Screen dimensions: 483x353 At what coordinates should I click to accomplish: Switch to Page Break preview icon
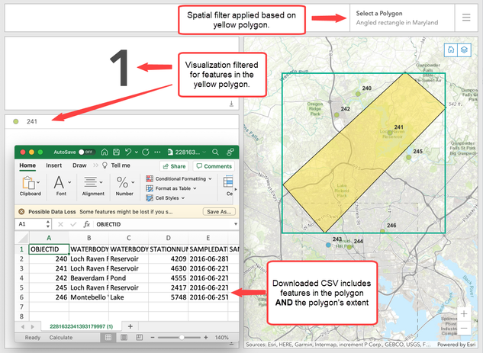(x=139, y=338)
